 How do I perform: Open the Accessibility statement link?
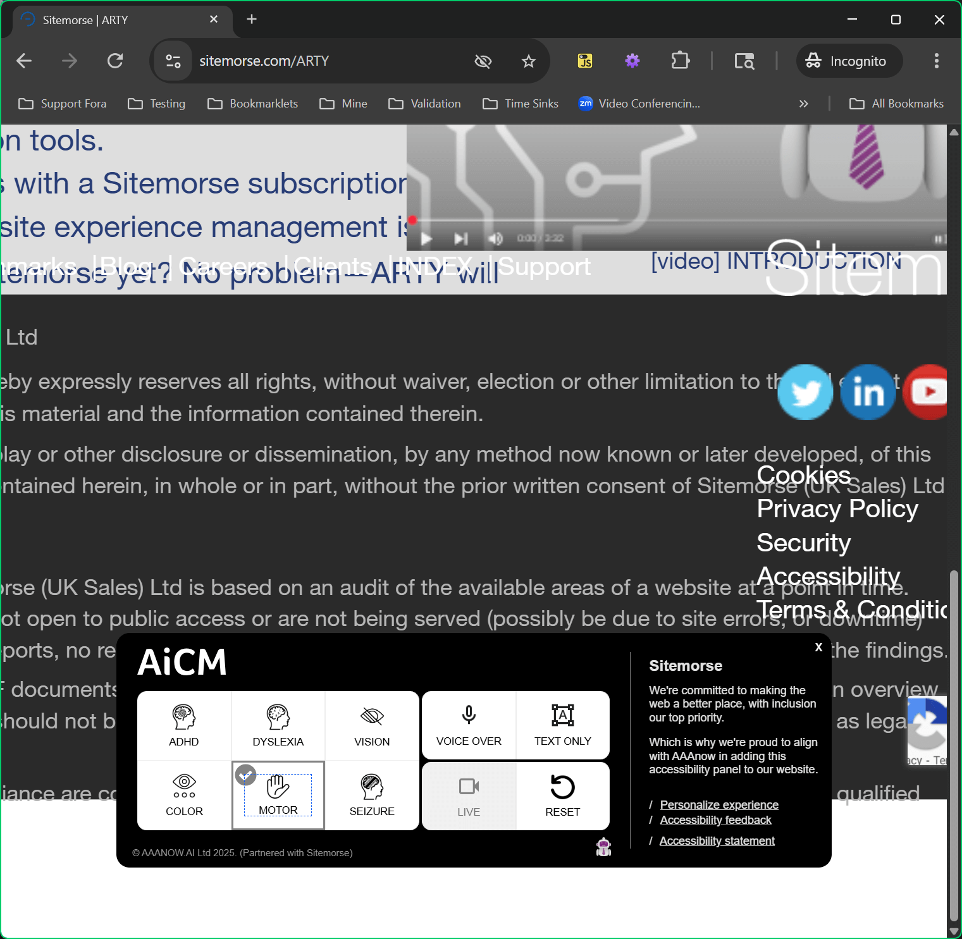coord(717,840)
